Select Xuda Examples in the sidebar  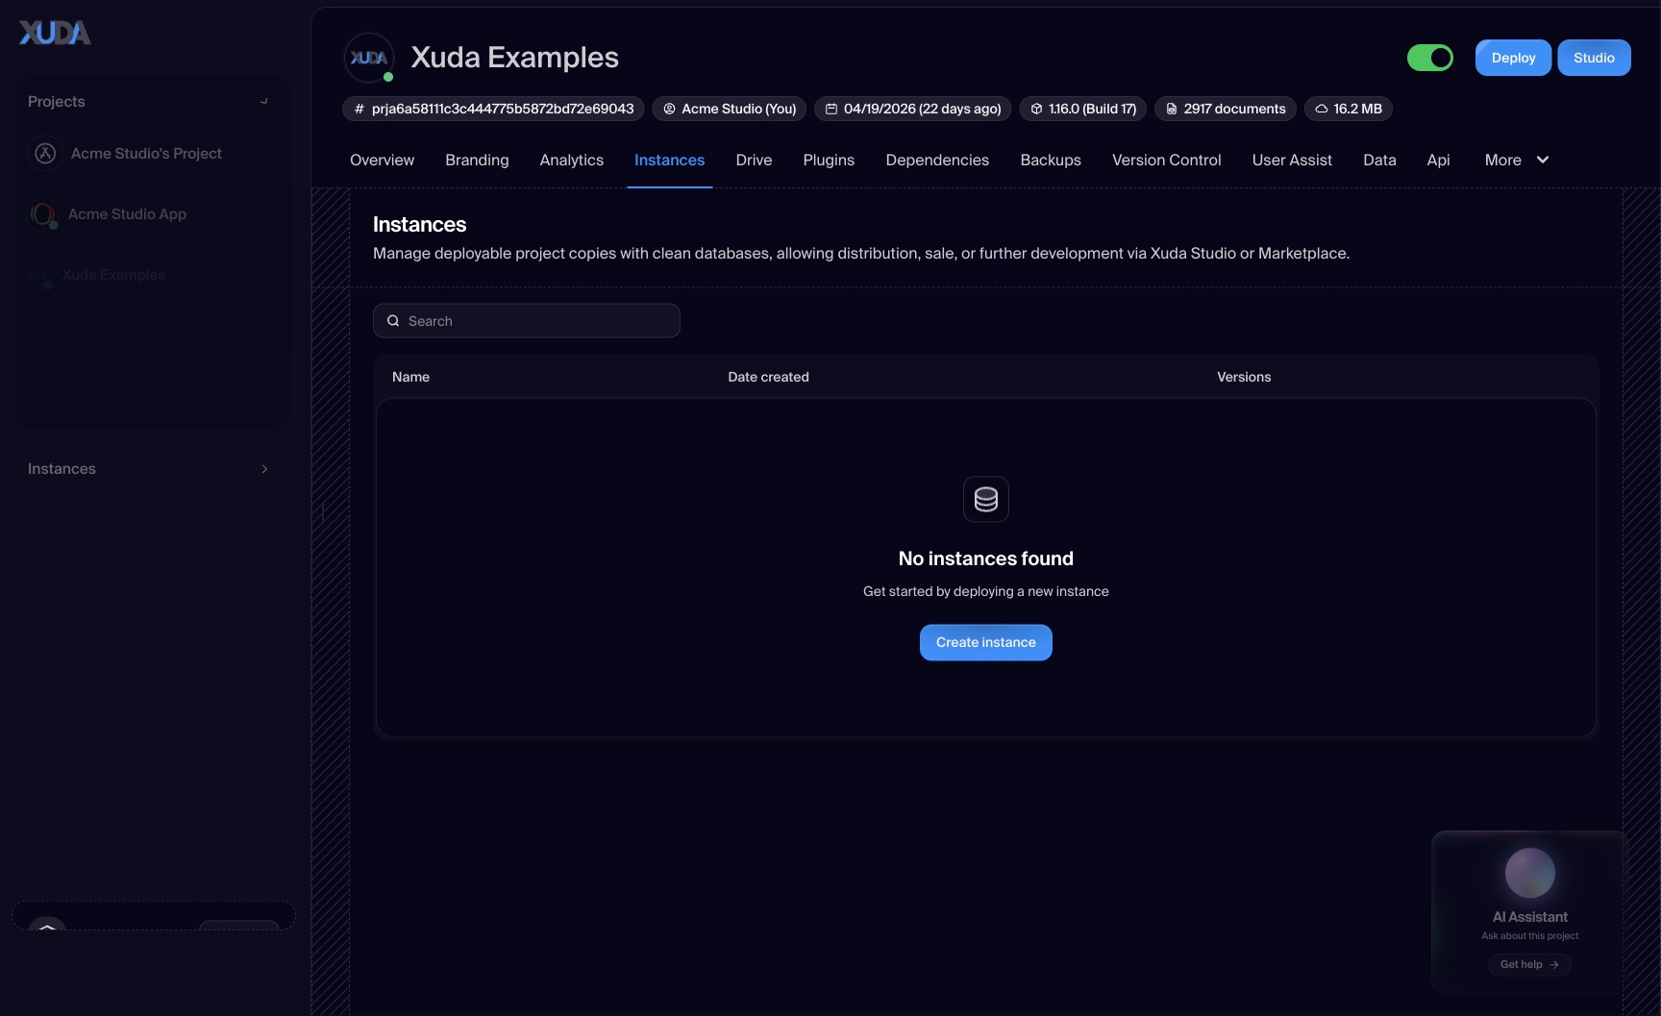pyautogui.click(x=149, y=275)
